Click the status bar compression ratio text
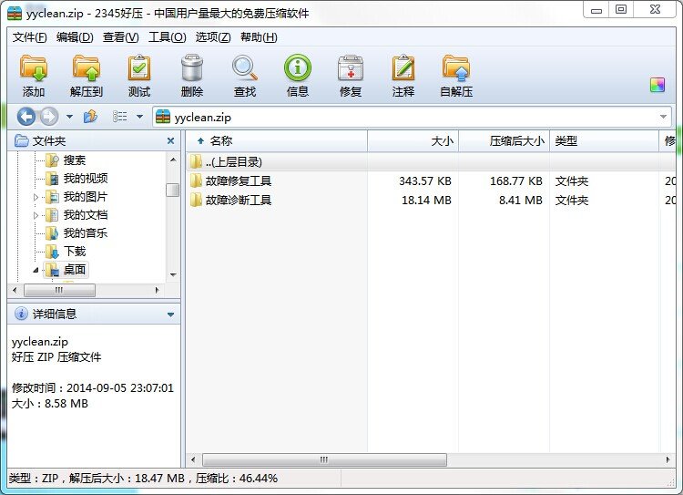The width and height of the screenshot is (683, 495). pyautogui.click(x=237, y=479)
